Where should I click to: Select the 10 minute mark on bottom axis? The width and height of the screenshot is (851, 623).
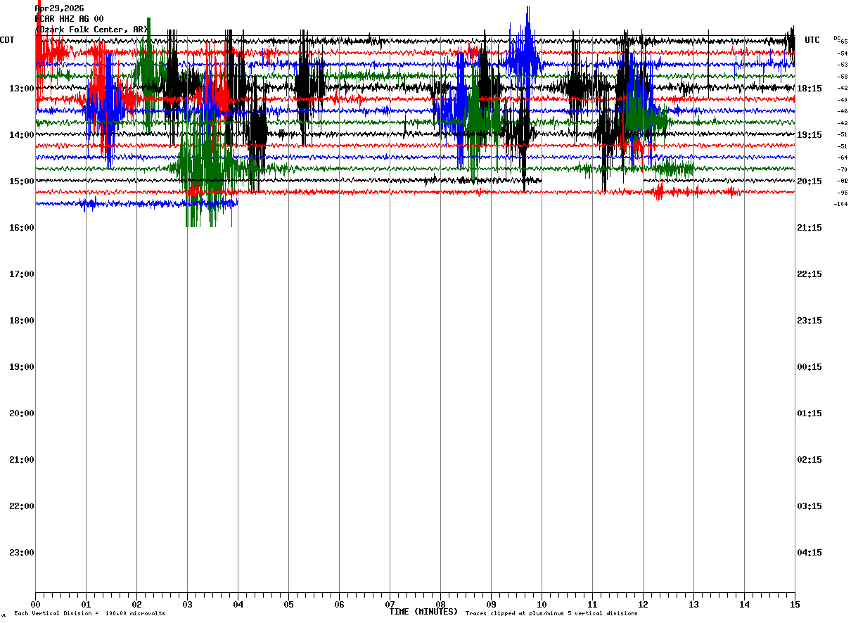542,605
